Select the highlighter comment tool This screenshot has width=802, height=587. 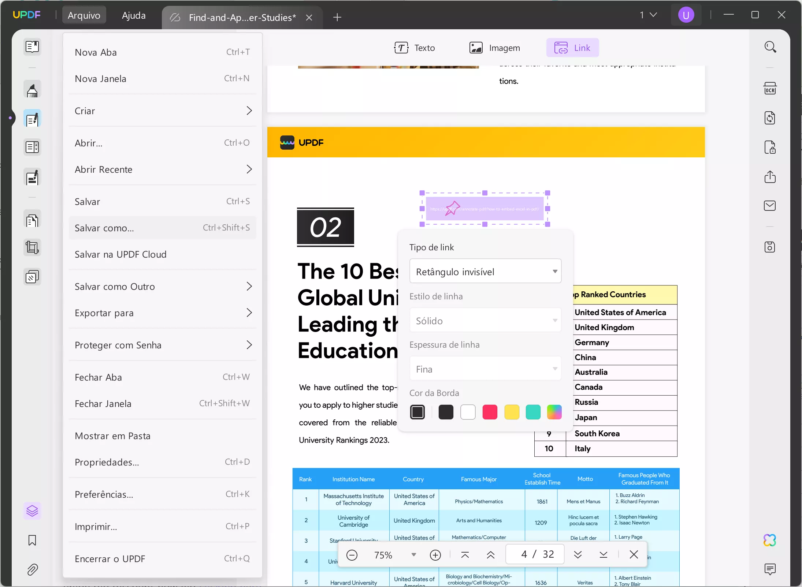[x=32, y=90]
